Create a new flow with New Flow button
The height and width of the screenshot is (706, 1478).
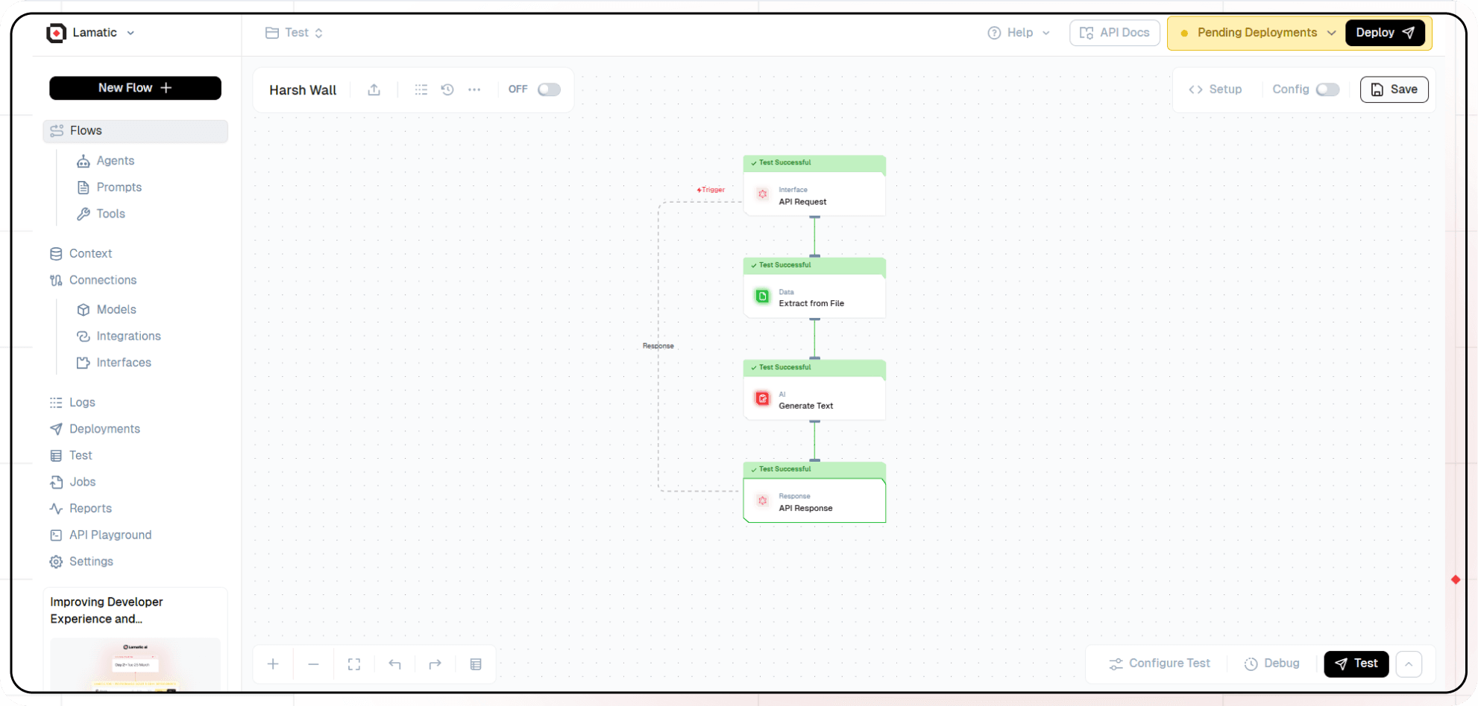click(x=135, y=87)
